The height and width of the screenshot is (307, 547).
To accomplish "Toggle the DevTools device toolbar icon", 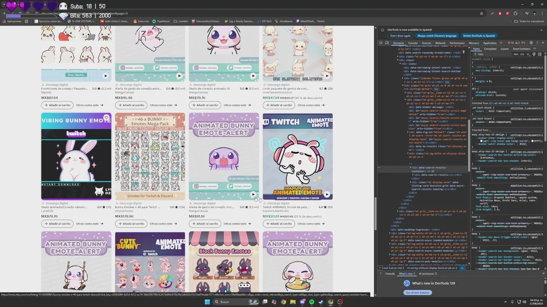I will (x=387, y=43).
